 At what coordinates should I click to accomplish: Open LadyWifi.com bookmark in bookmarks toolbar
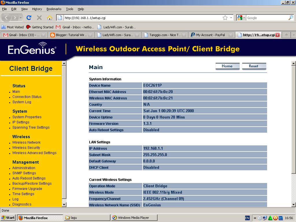point(117,27)
